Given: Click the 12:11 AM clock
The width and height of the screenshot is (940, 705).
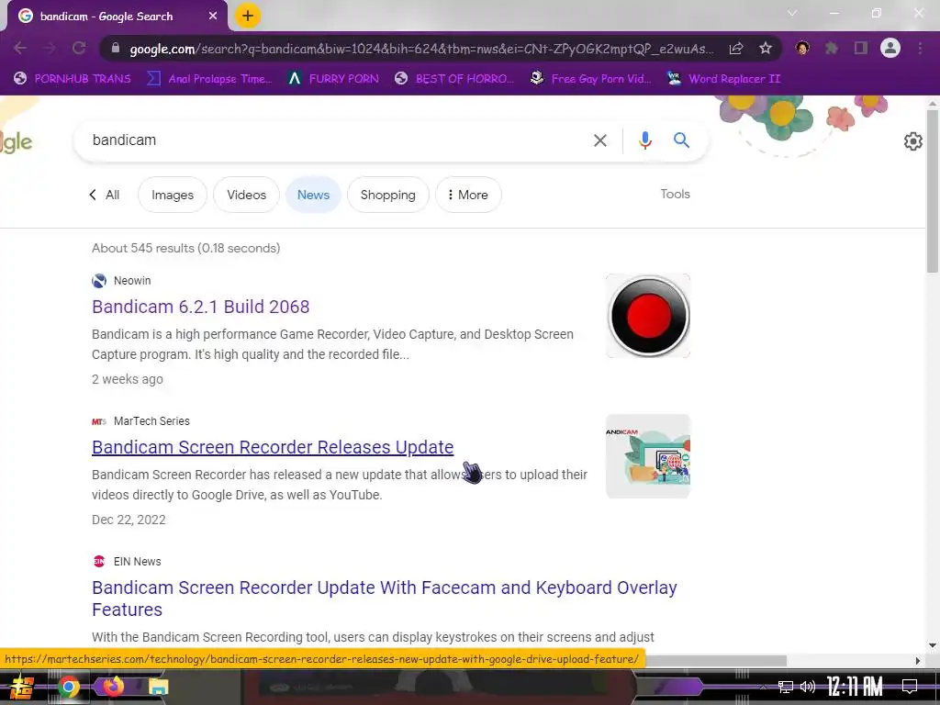Looking at the screenshot, I should tap(855, 687).
